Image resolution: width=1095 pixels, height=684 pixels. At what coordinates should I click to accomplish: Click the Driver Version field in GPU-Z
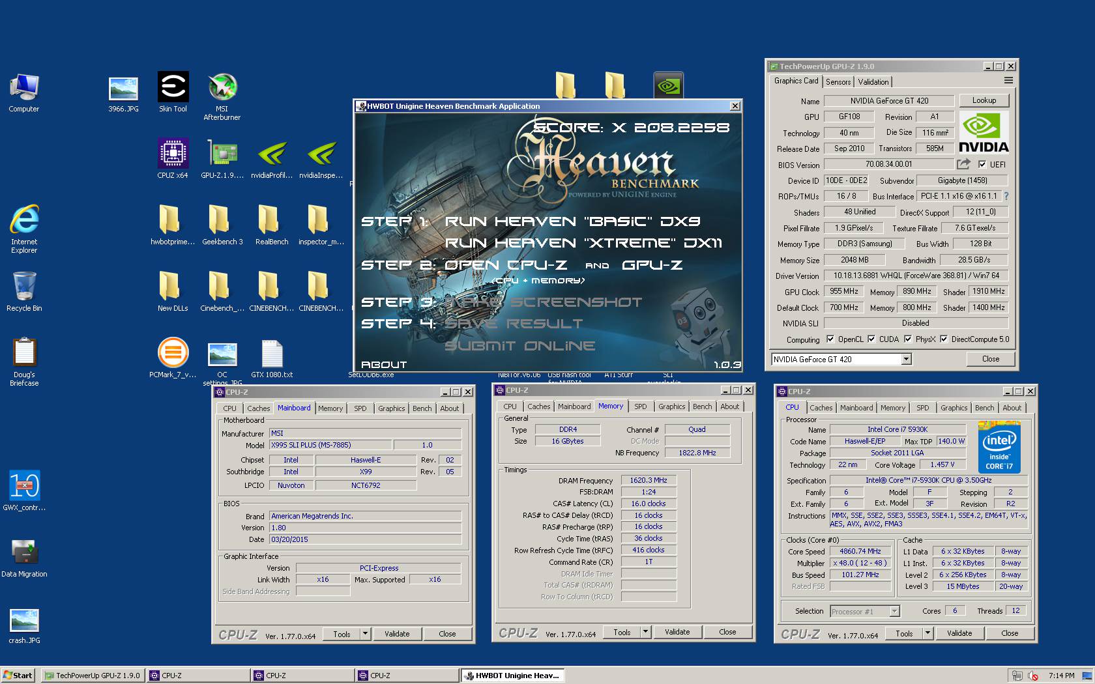(x=916, y=276)
